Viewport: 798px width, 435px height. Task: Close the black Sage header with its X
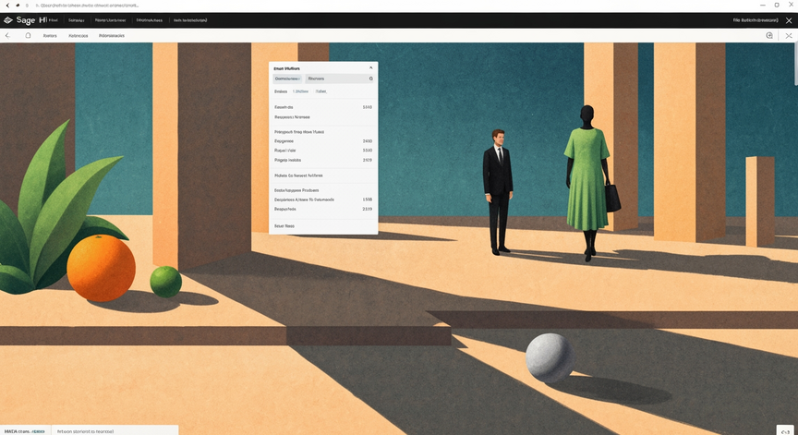coord(789,20)
